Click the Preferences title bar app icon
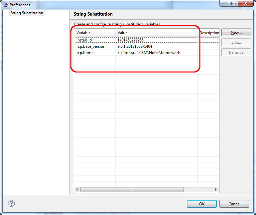The height and width of the screenshot is (215, 256). 5,5
